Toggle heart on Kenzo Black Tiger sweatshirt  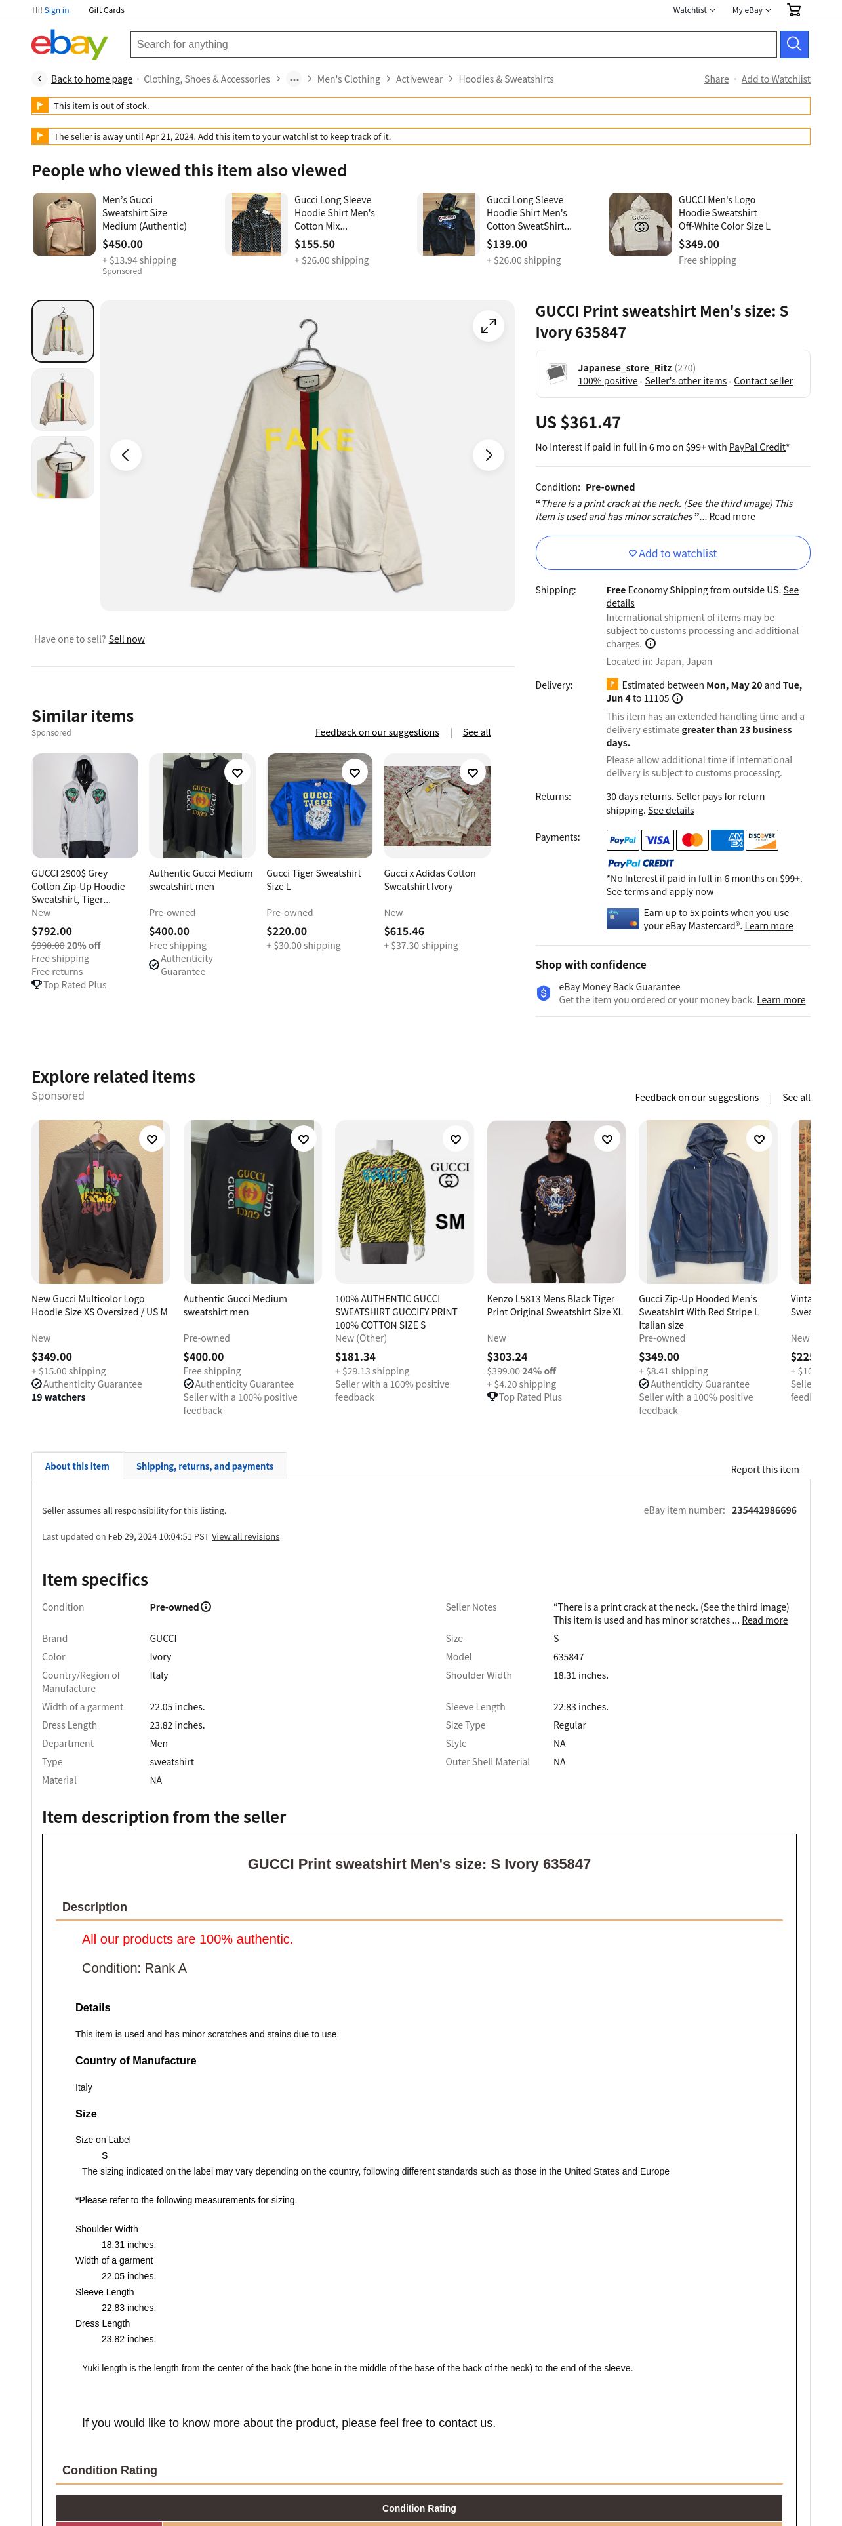[x=607, y=1140]
